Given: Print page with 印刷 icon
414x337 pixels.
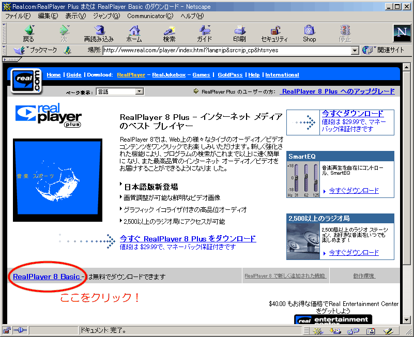Looking at the screenshot, I should point(239,33).
